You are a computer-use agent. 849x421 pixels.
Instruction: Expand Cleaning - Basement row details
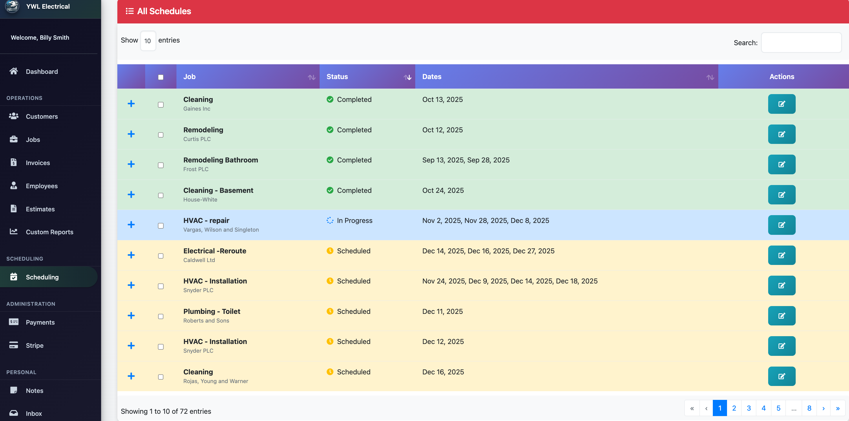coord(131,194)
